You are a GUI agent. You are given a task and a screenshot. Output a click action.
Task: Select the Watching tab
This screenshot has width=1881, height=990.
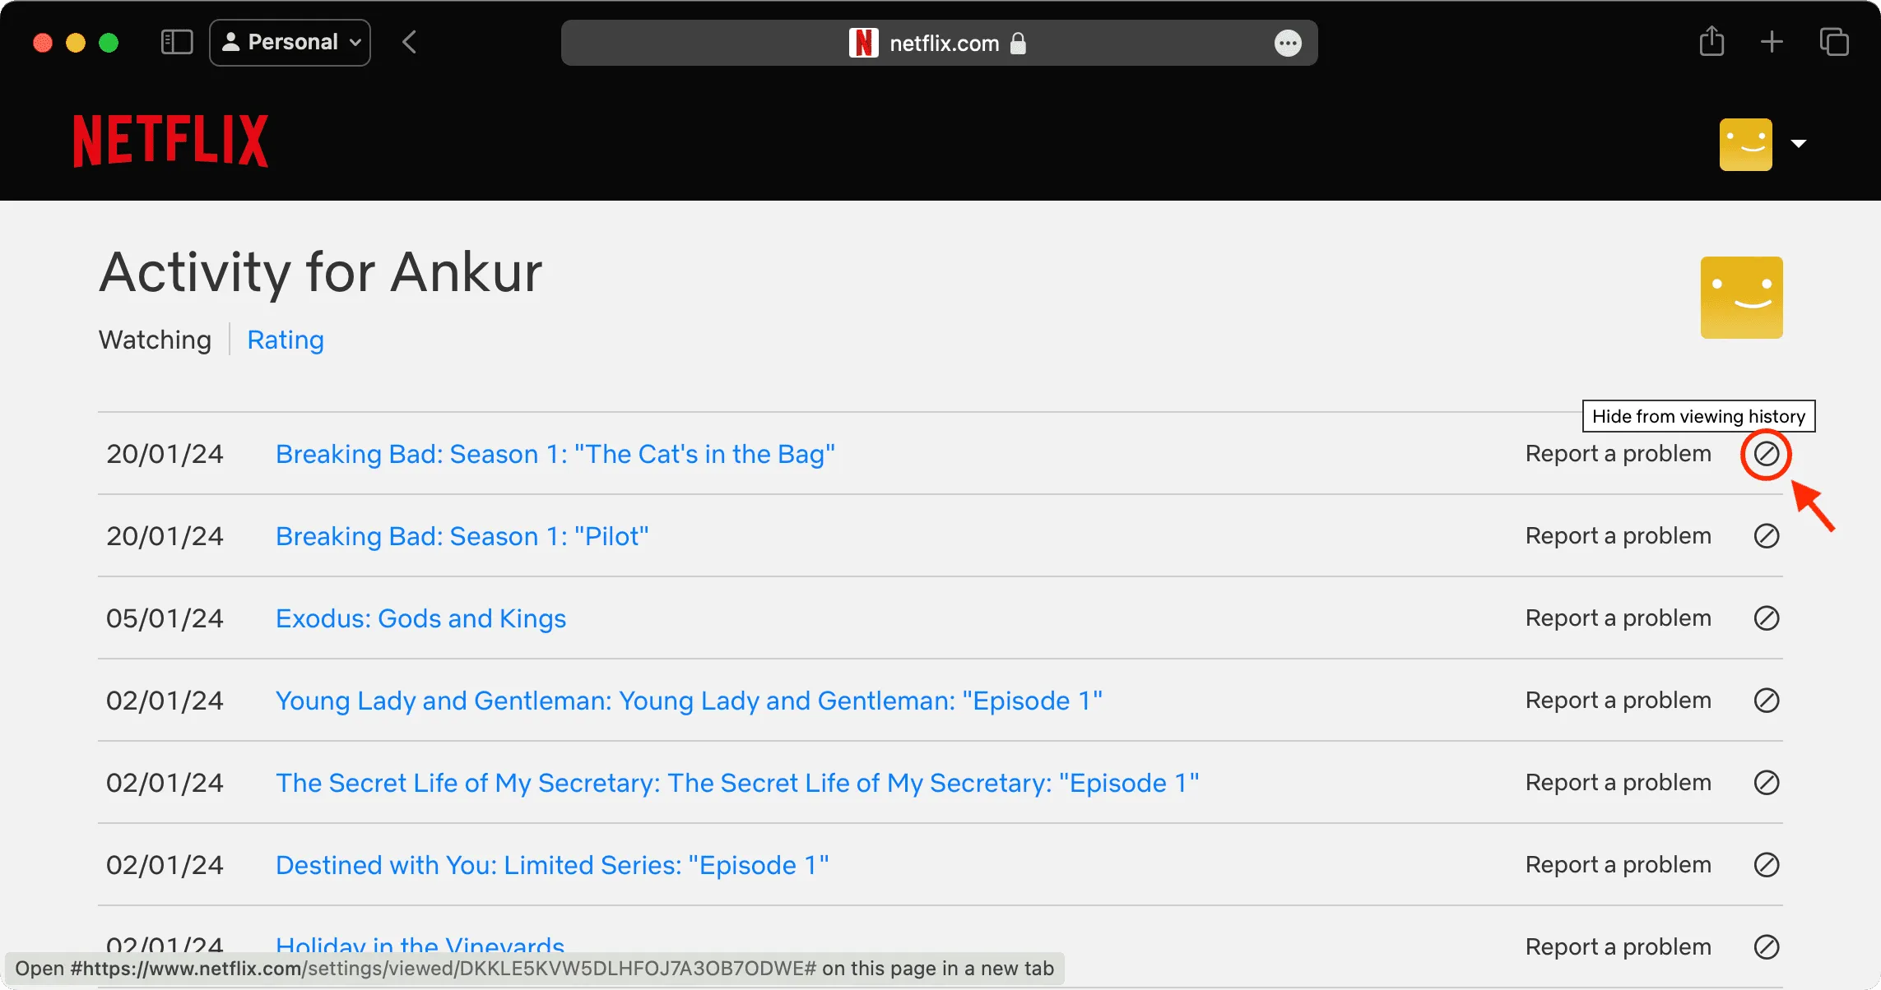tap(156, 340)
